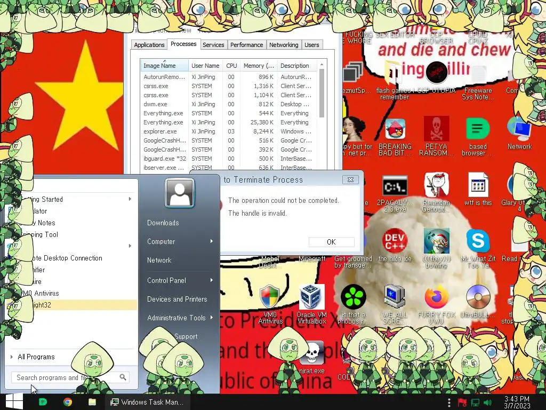
Task: Open the Network desktop icon
Action: pos(519,129)
